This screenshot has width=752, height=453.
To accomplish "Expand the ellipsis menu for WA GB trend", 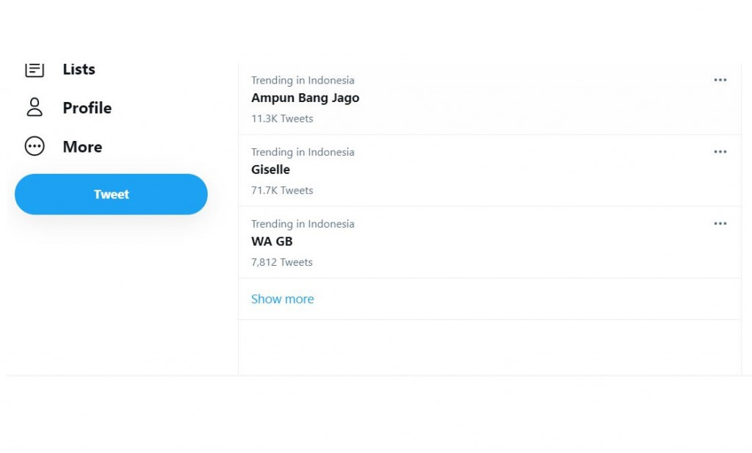I will [x=720, y=224].
